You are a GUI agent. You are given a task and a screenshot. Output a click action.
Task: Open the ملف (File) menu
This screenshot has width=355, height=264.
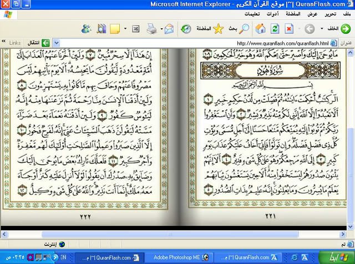pyautogui.click(x=347, y=14)
